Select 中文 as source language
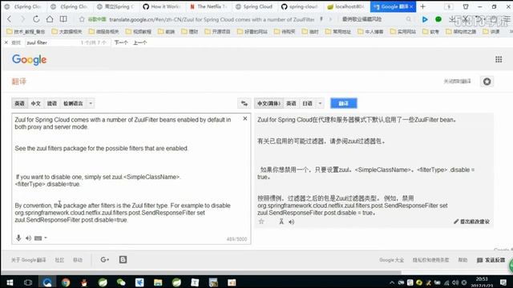The height and width of the screenshot is (288, 513). (35, 103)
